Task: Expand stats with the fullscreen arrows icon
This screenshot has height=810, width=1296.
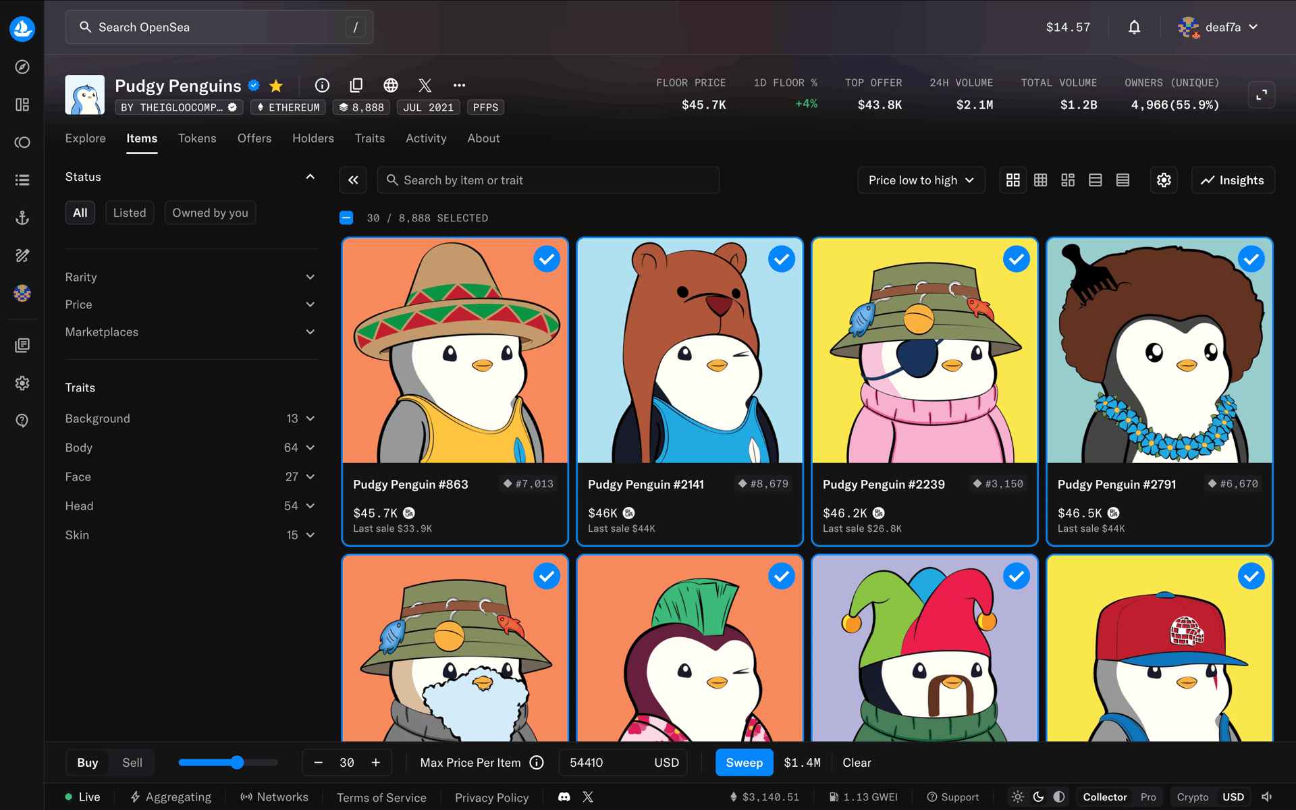Action: [x=1261, y=94]
